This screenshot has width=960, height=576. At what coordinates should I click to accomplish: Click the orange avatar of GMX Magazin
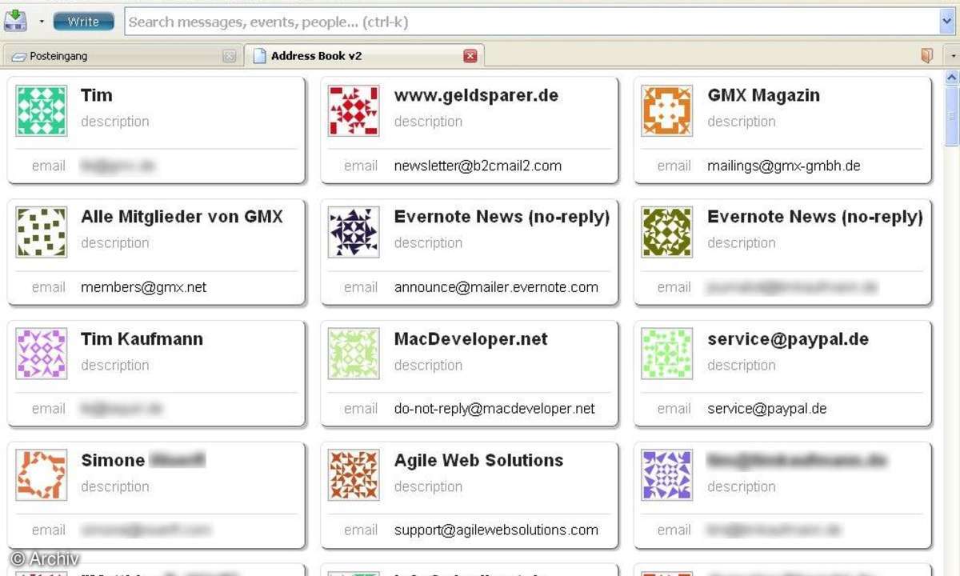[667, 111]
